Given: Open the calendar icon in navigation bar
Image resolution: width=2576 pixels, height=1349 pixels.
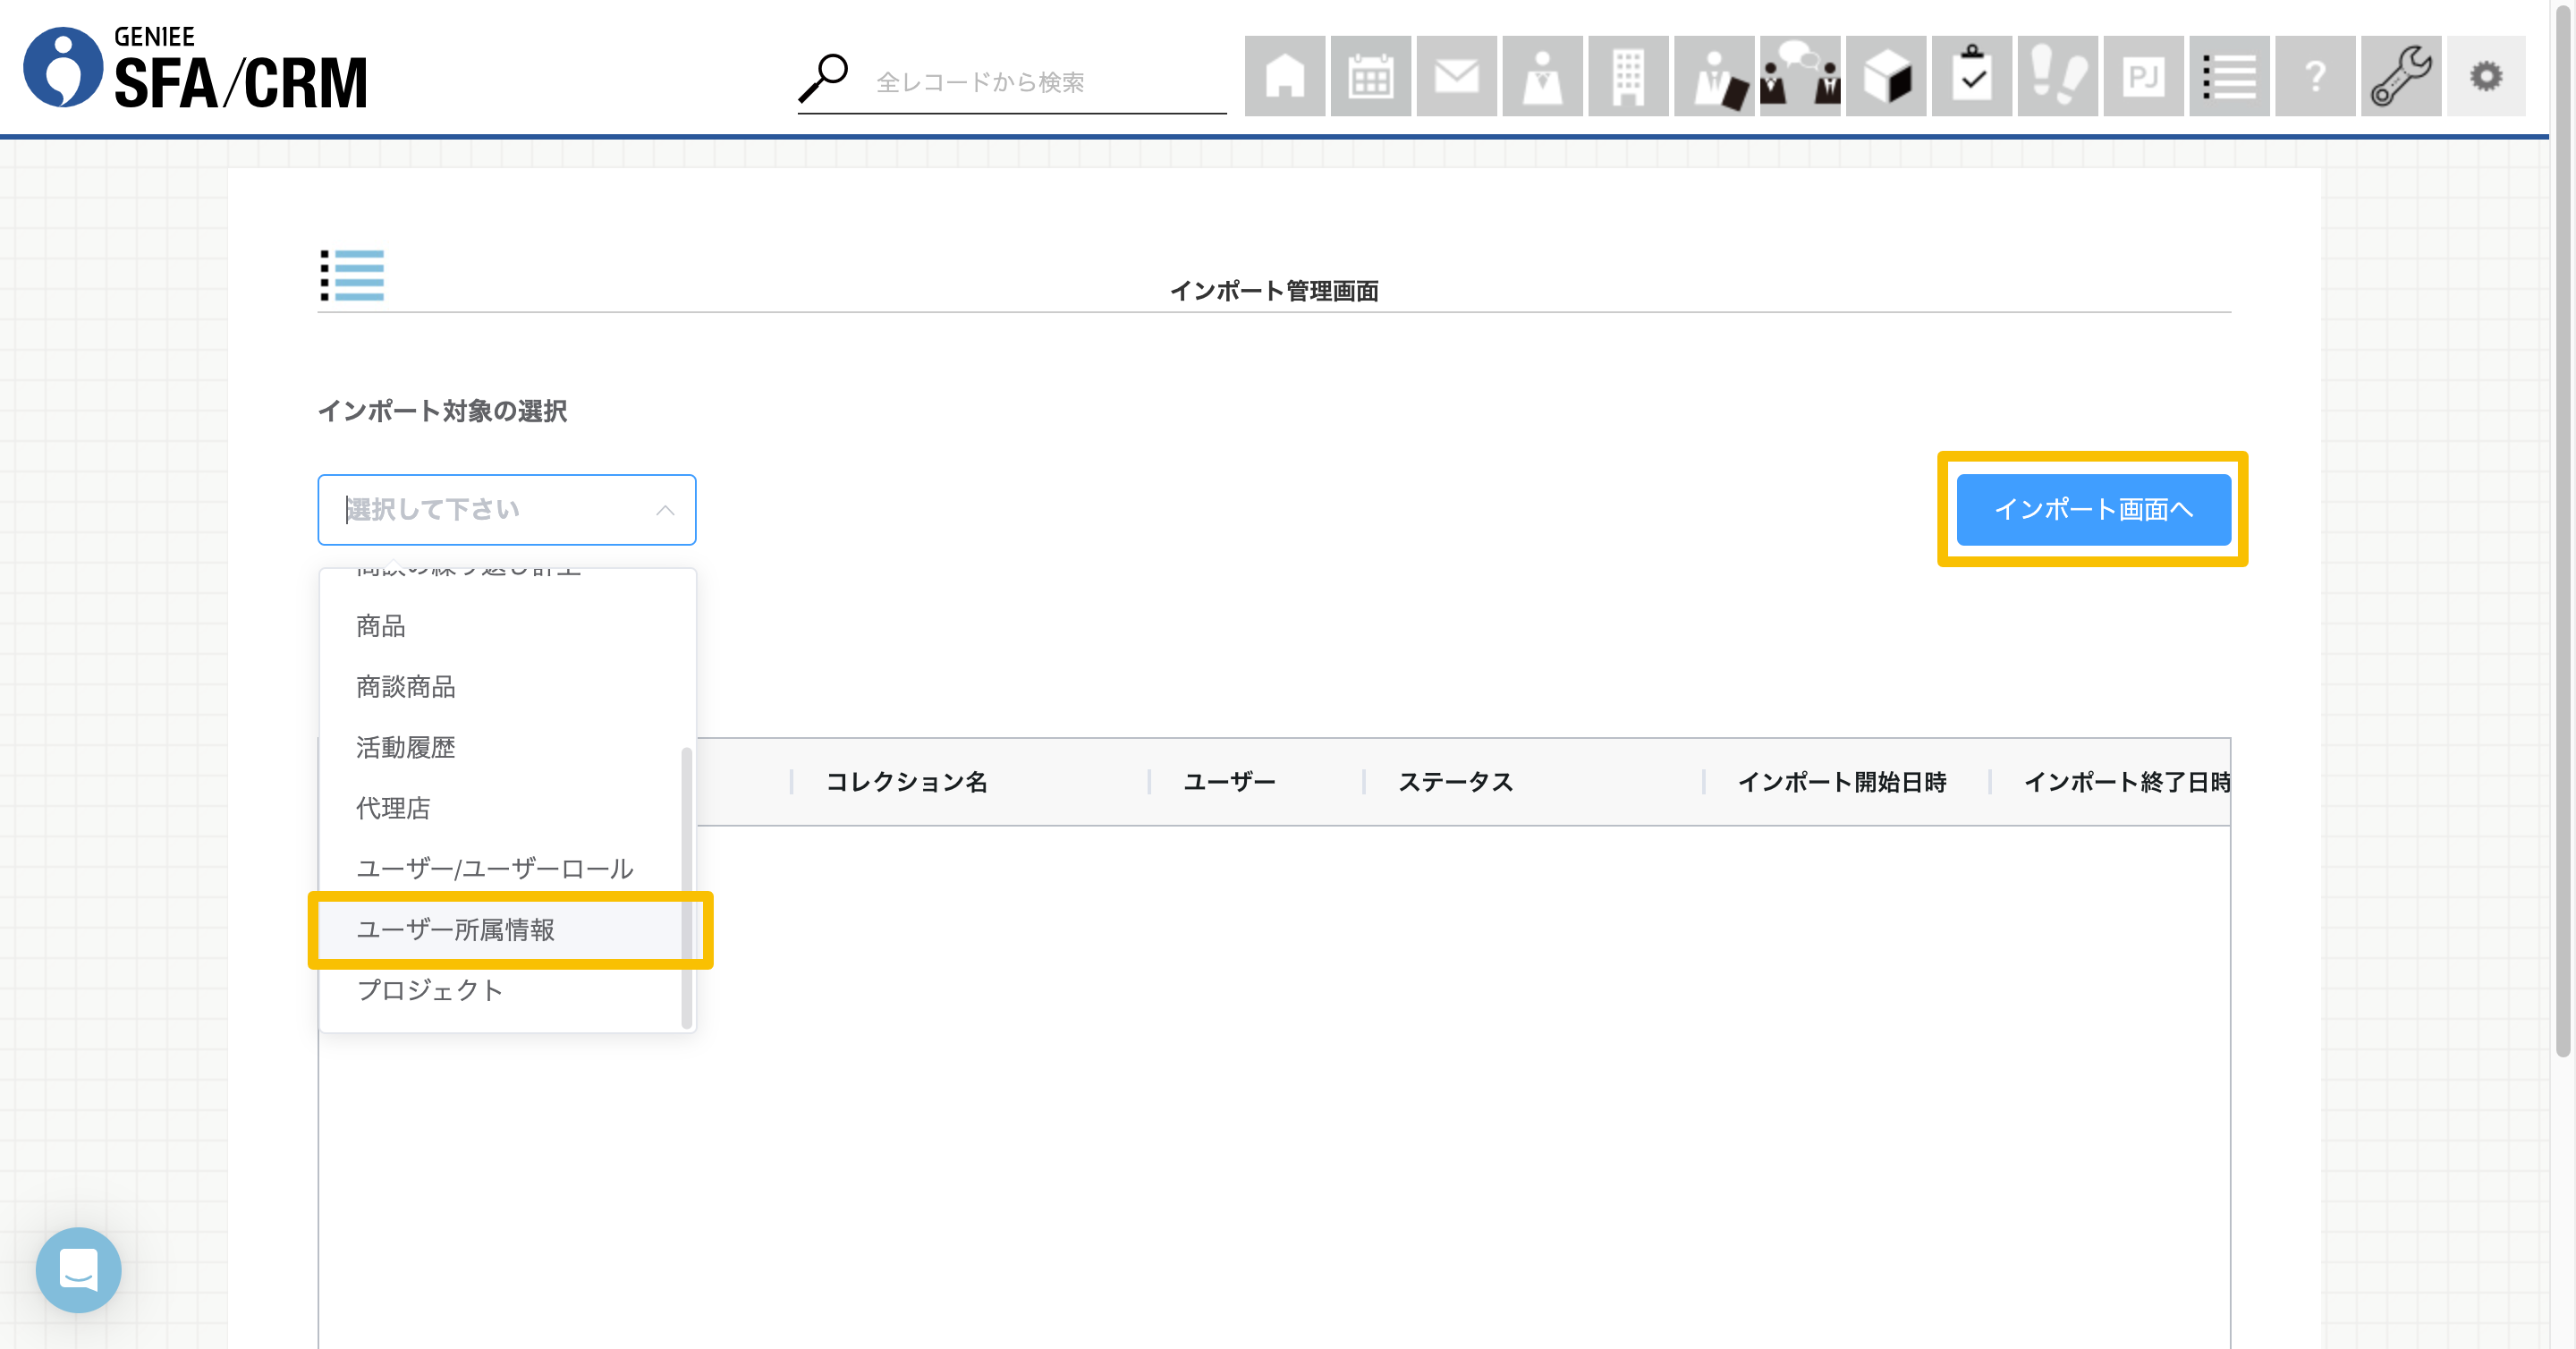Looking at the screenshot, I should (1371, 76).
